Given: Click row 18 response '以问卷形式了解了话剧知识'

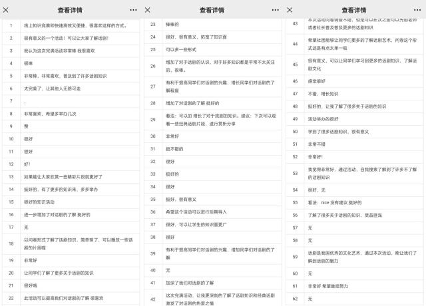Looking at the screenshot, I should tap(79, 244).
